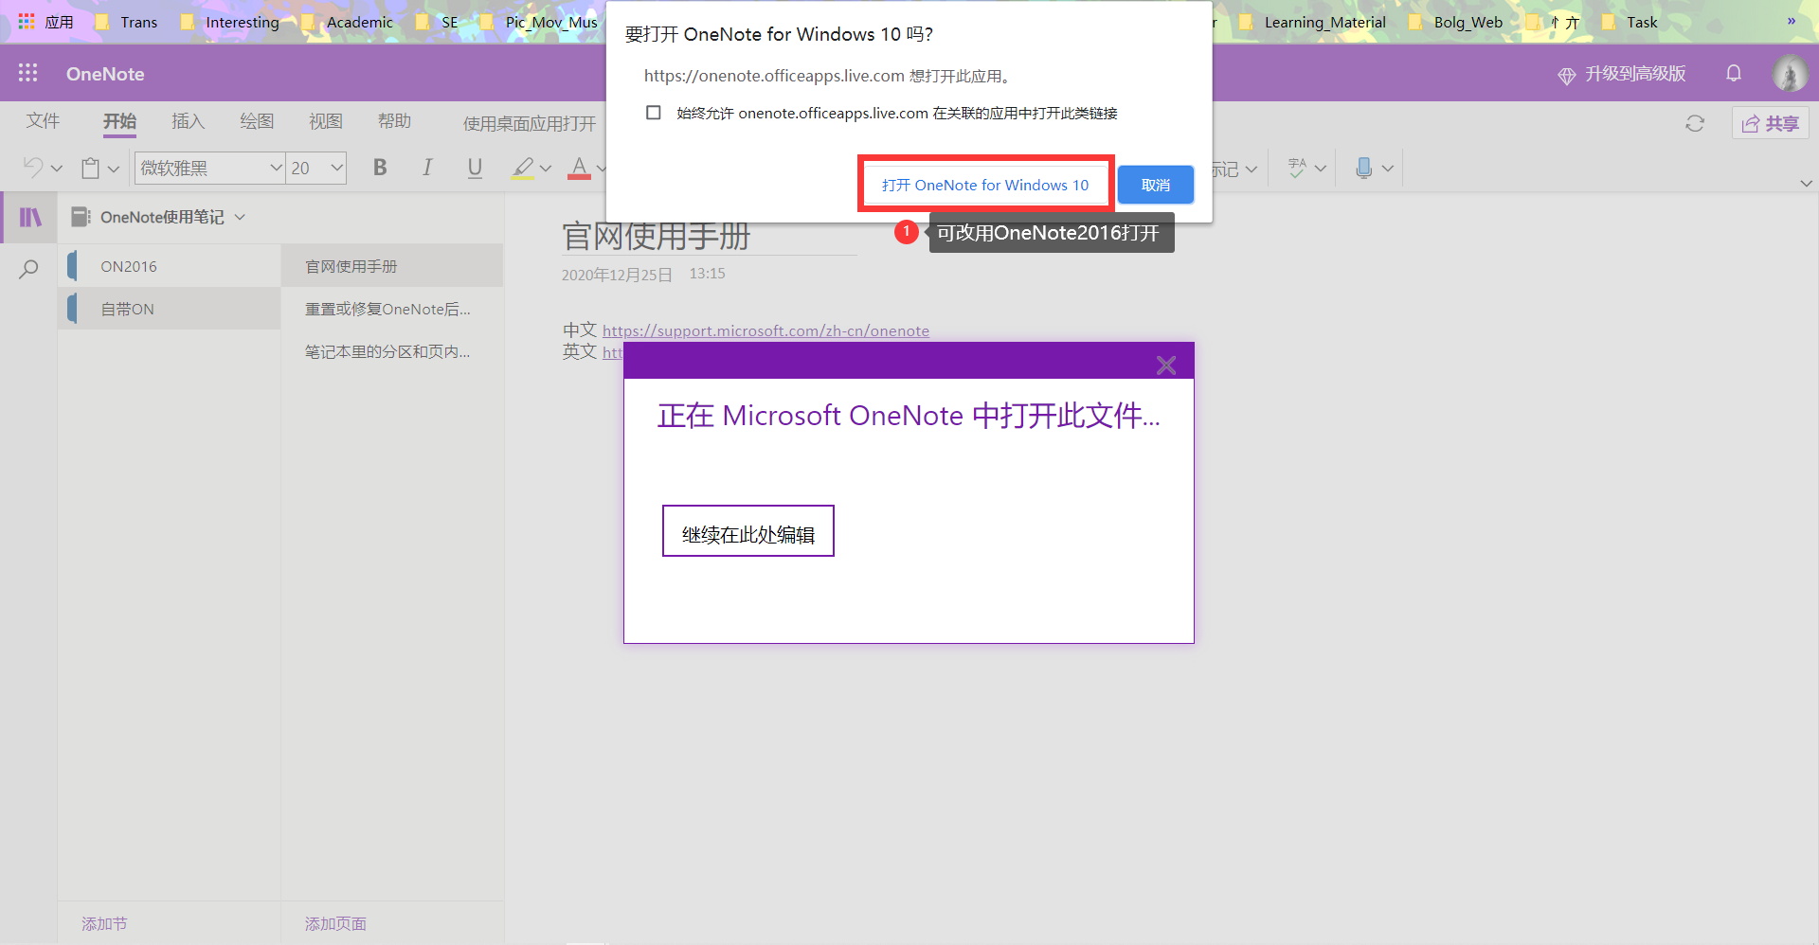Open the Academic bookmark folder
1819x945 pixels.
coord(348,22)
